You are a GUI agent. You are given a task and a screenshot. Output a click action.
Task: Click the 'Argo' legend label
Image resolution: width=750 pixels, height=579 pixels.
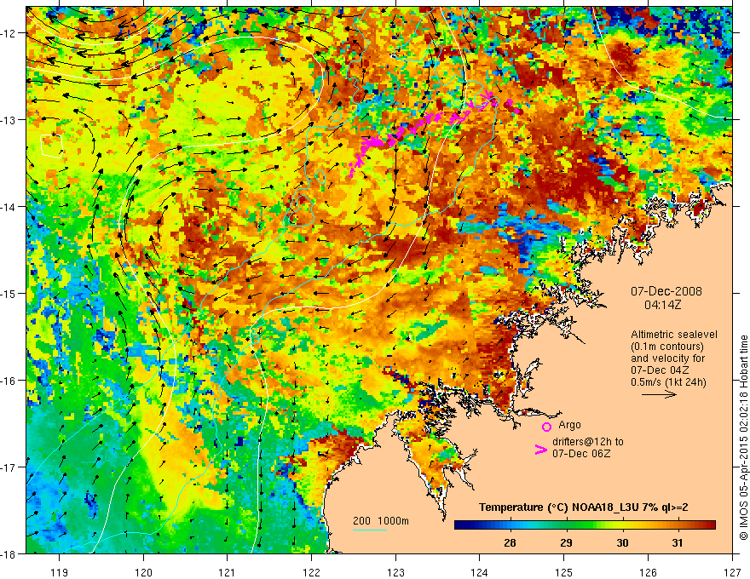click(x=569, y=425)
